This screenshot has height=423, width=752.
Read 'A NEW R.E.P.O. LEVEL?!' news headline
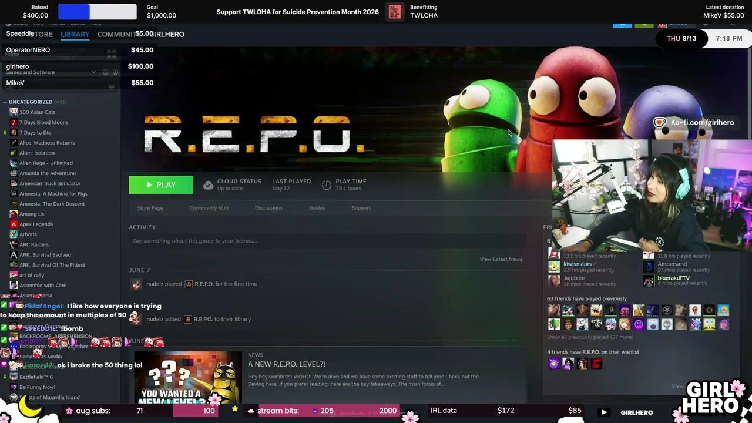287,364
